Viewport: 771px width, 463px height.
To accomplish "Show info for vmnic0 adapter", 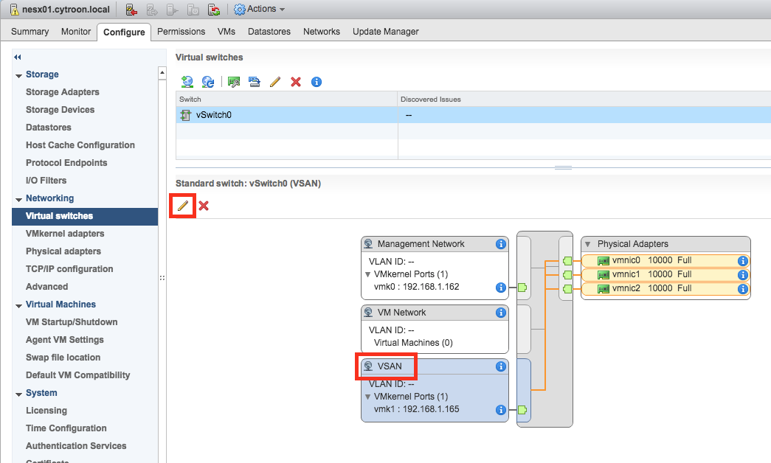I will 742,261.
